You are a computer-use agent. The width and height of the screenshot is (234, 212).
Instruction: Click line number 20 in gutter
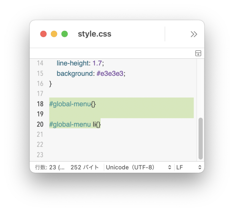(40, 124)
